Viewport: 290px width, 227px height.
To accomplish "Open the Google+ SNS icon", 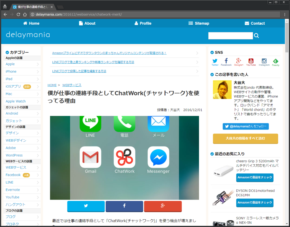I will click(x=238, y=62).
